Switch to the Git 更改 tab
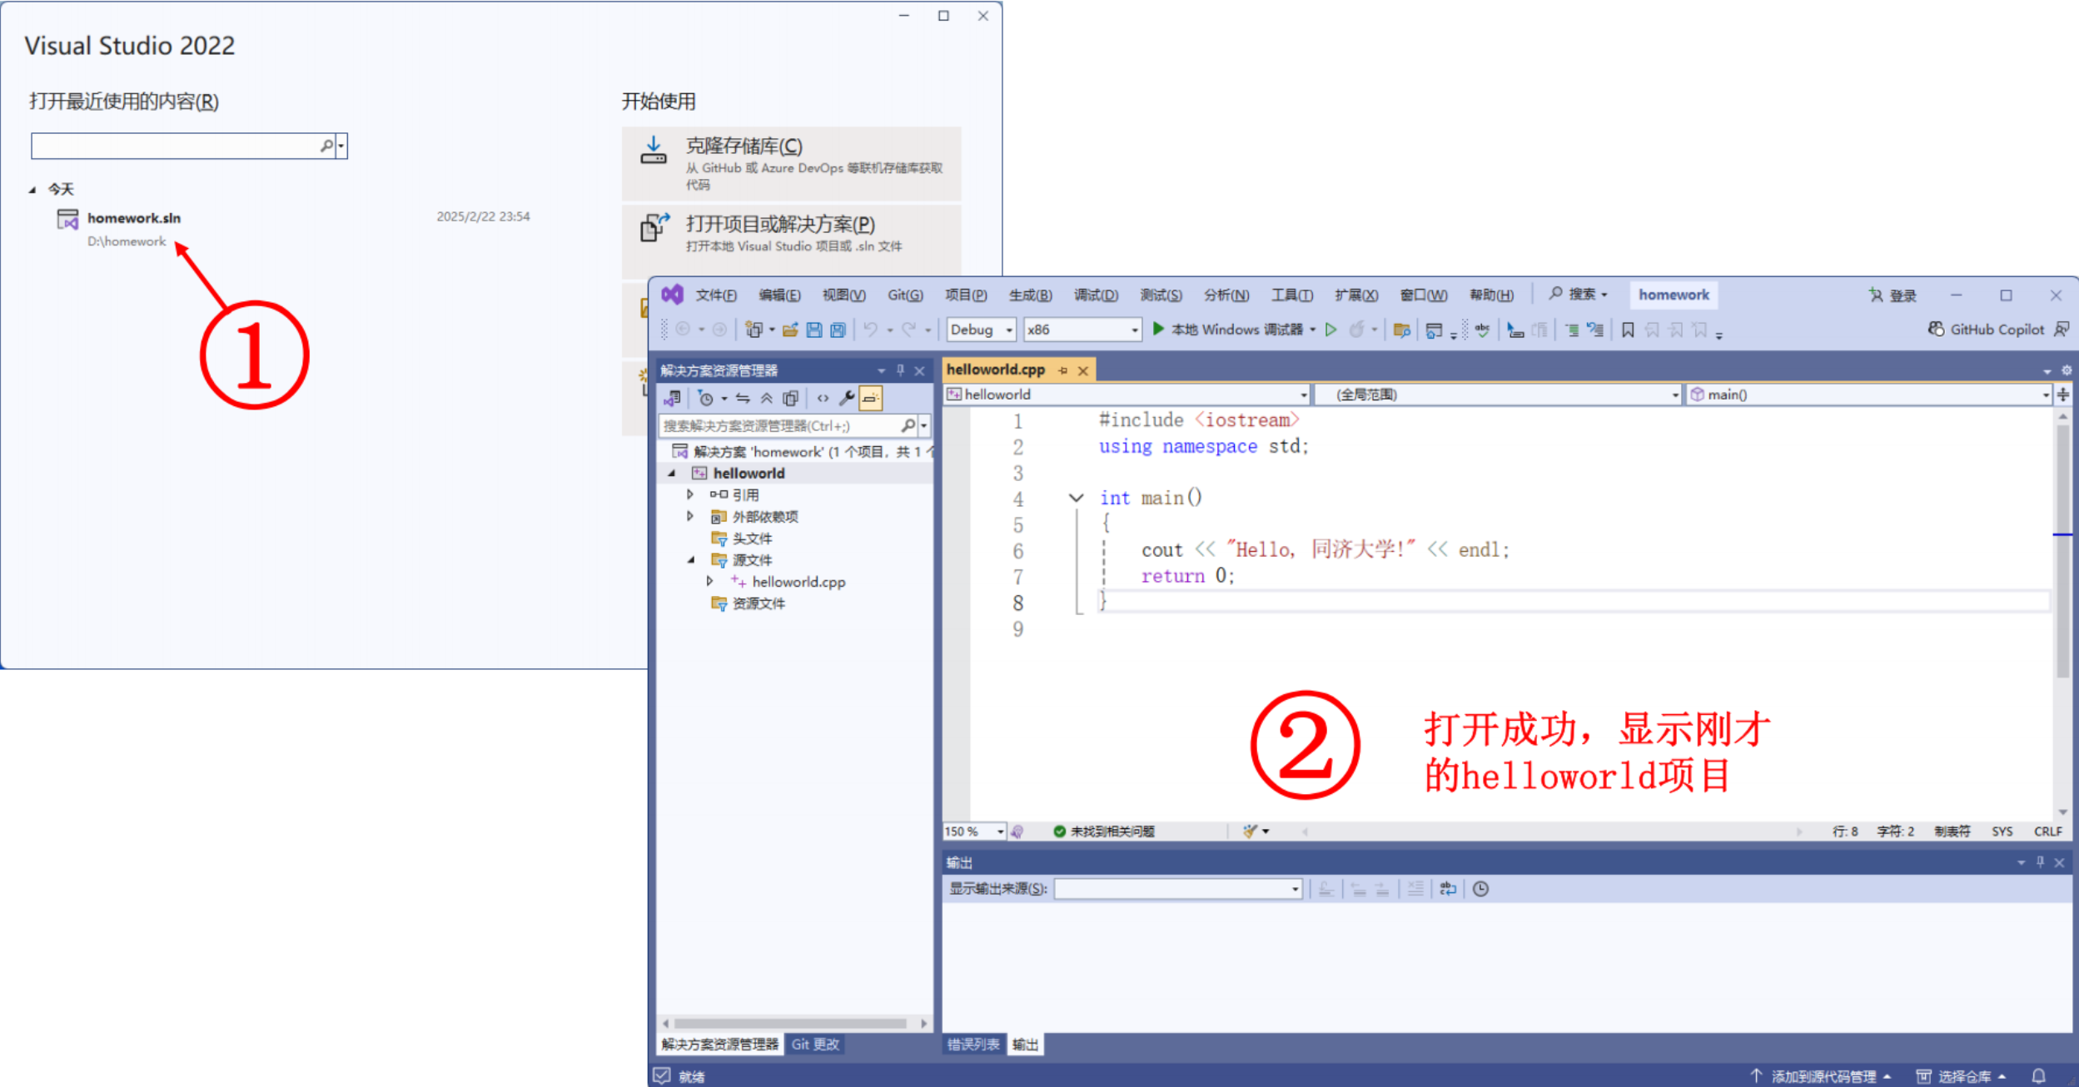The width and height of the screenshot is (2079, 1087). [x=815, y=1044]
